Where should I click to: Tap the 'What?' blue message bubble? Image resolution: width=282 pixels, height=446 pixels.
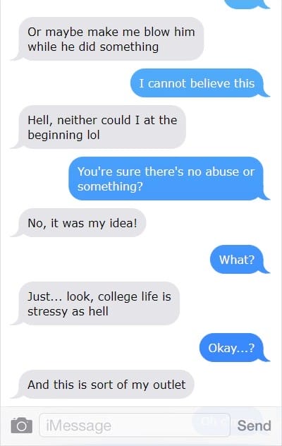click(x=240, y=260)
